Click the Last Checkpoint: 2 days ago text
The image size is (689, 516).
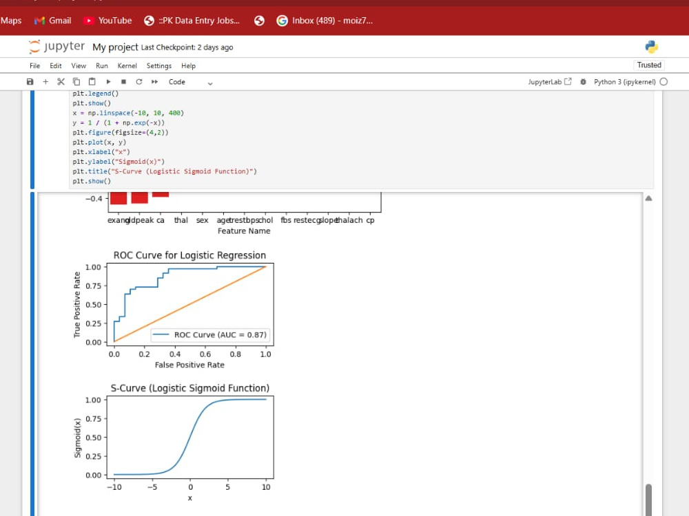coord(187,47)
